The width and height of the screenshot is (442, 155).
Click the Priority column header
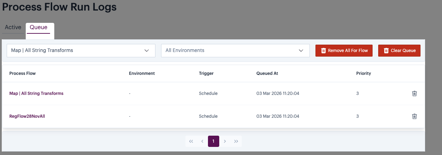(x=363, y=73)
